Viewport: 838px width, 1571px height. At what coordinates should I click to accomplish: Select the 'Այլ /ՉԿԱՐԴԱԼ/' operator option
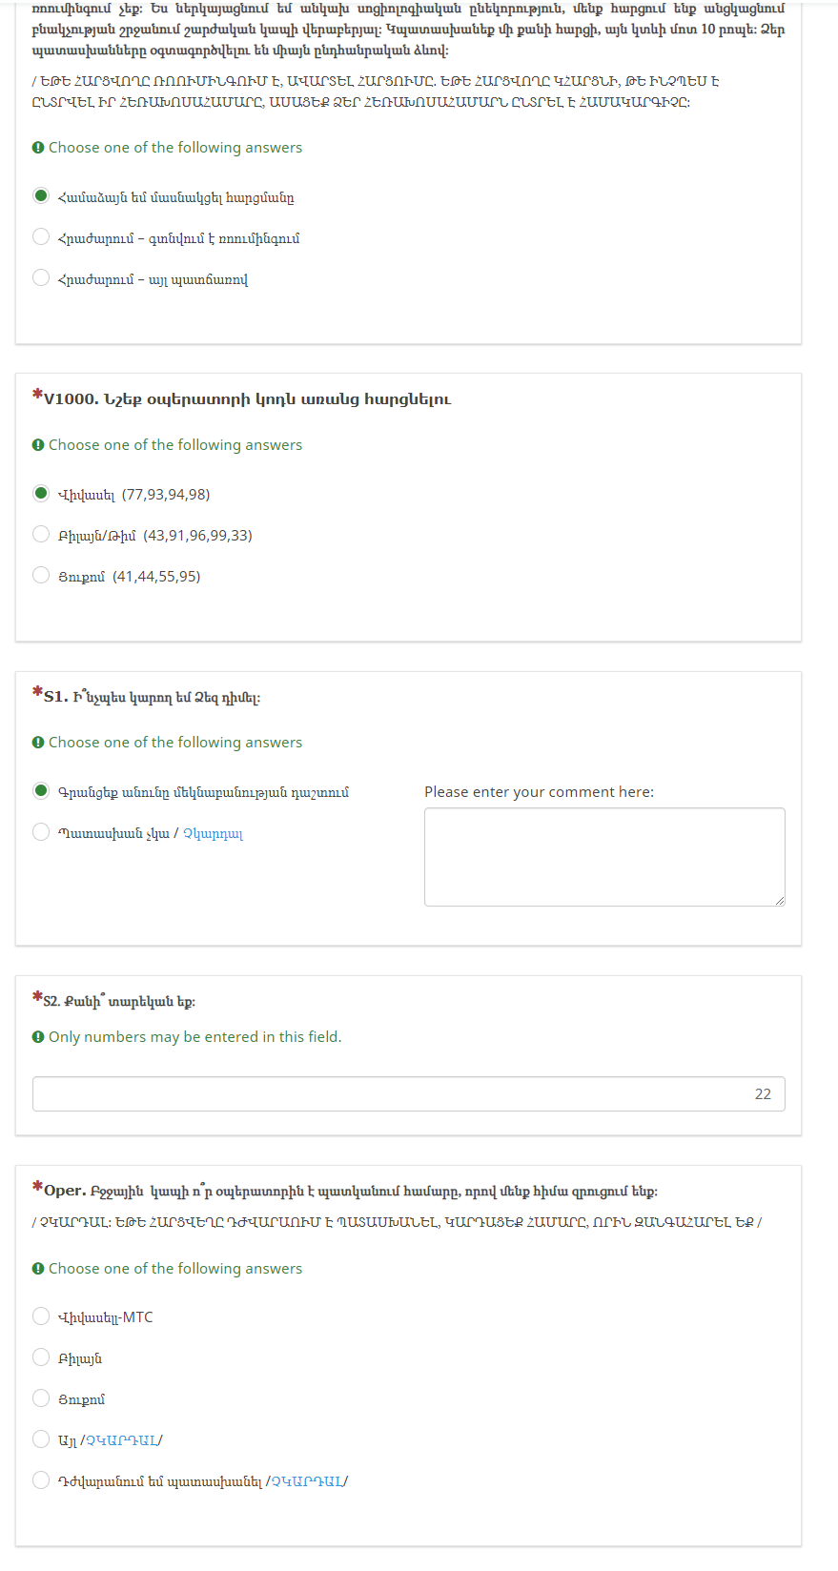(x=41, y=1439)
